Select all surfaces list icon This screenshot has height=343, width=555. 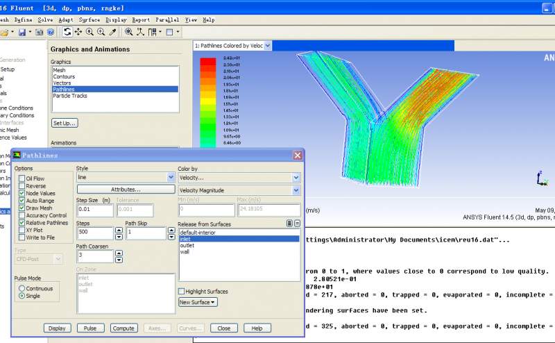[289, 224]
